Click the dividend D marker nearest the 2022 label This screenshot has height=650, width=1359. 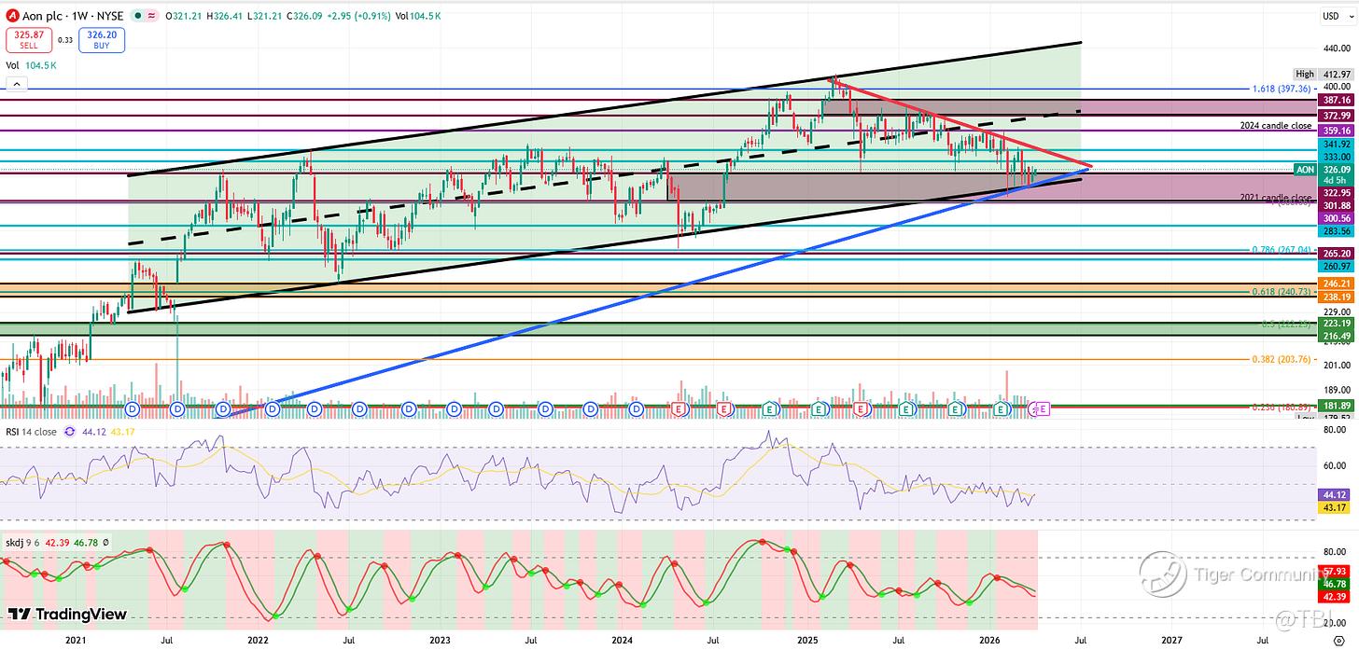[x=270, y=408]
